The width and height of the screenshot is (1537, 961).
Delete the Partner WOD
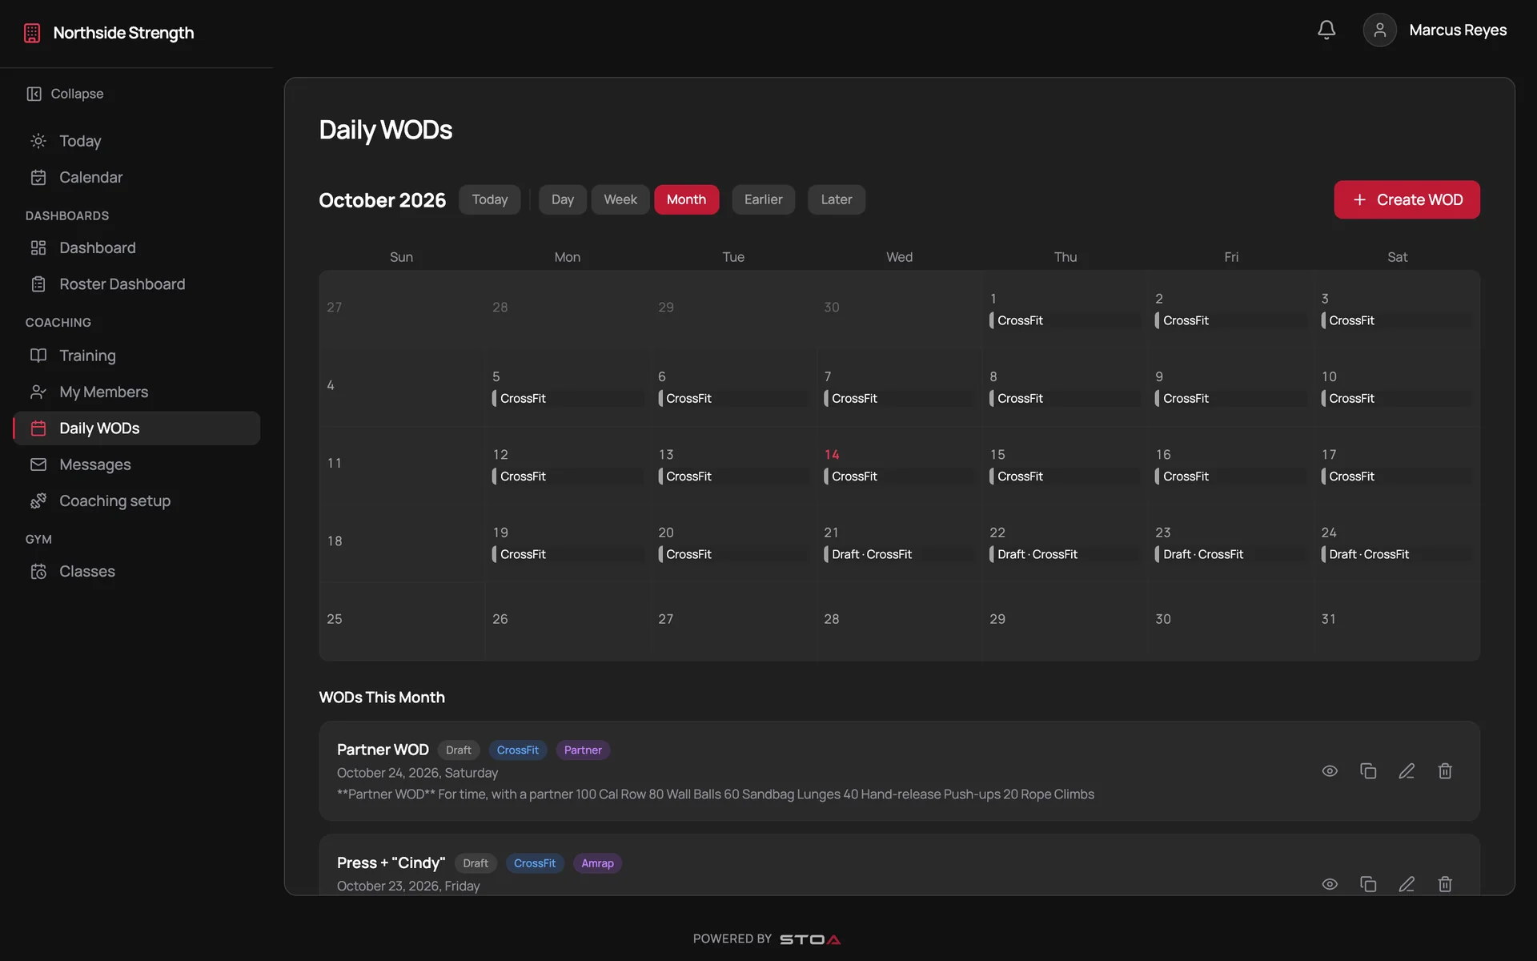pyautogui.click(x=1445, y=771)
